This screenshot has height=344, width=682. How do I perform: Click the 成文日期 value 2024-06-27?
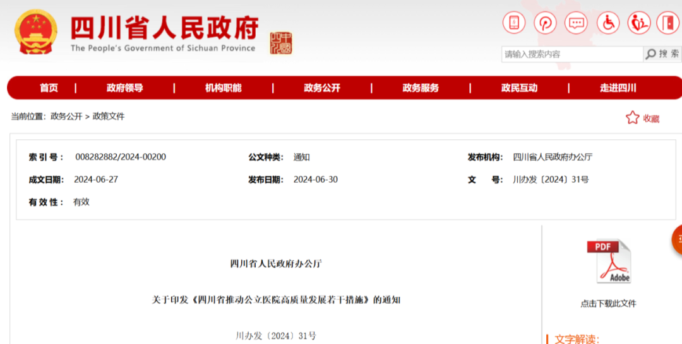coord(96,180)
